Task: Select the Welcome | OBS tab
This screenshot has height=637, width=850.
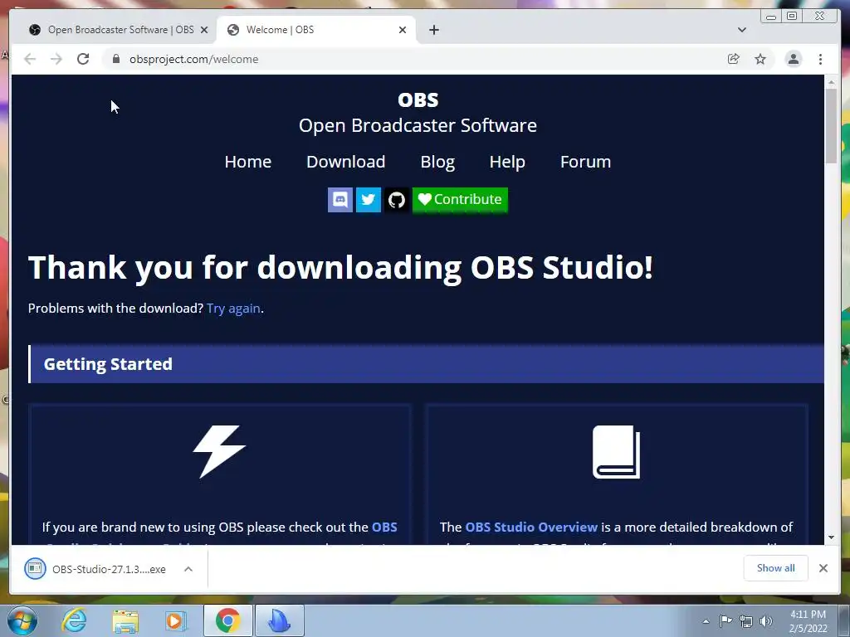Action: (315, 30)
